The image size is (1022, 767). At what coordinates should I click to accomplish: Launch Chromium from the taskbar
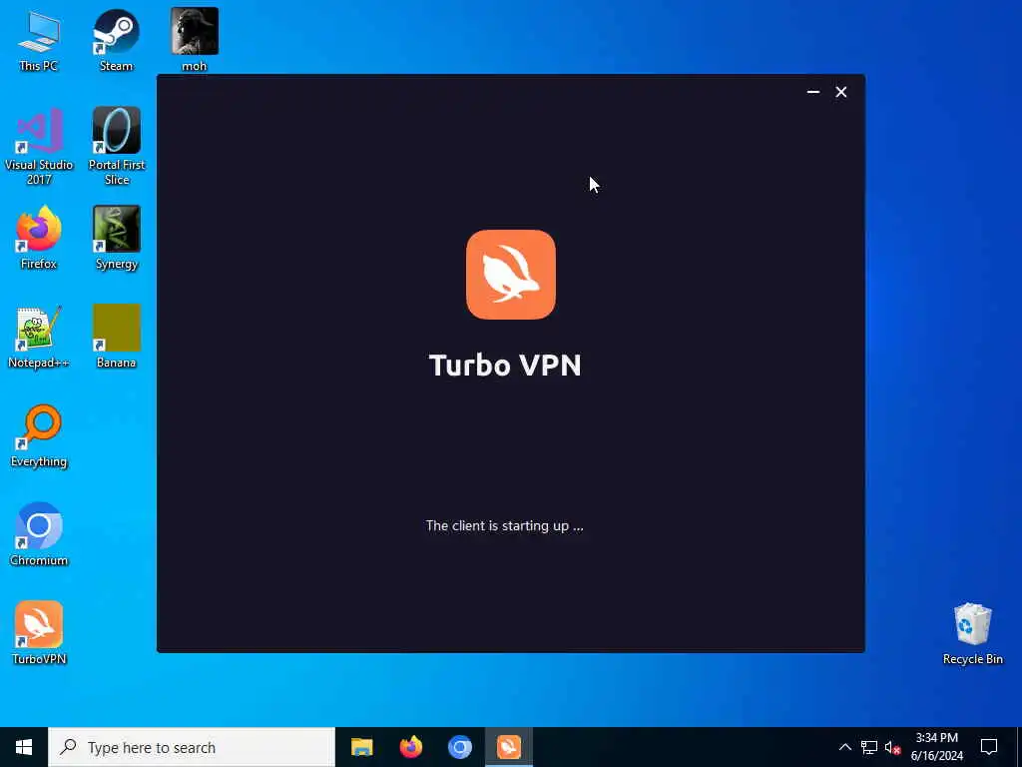pos(459,747)
